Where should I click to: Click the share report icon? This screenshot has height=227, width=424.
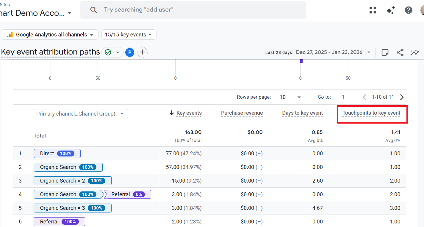tap(400, 52)
